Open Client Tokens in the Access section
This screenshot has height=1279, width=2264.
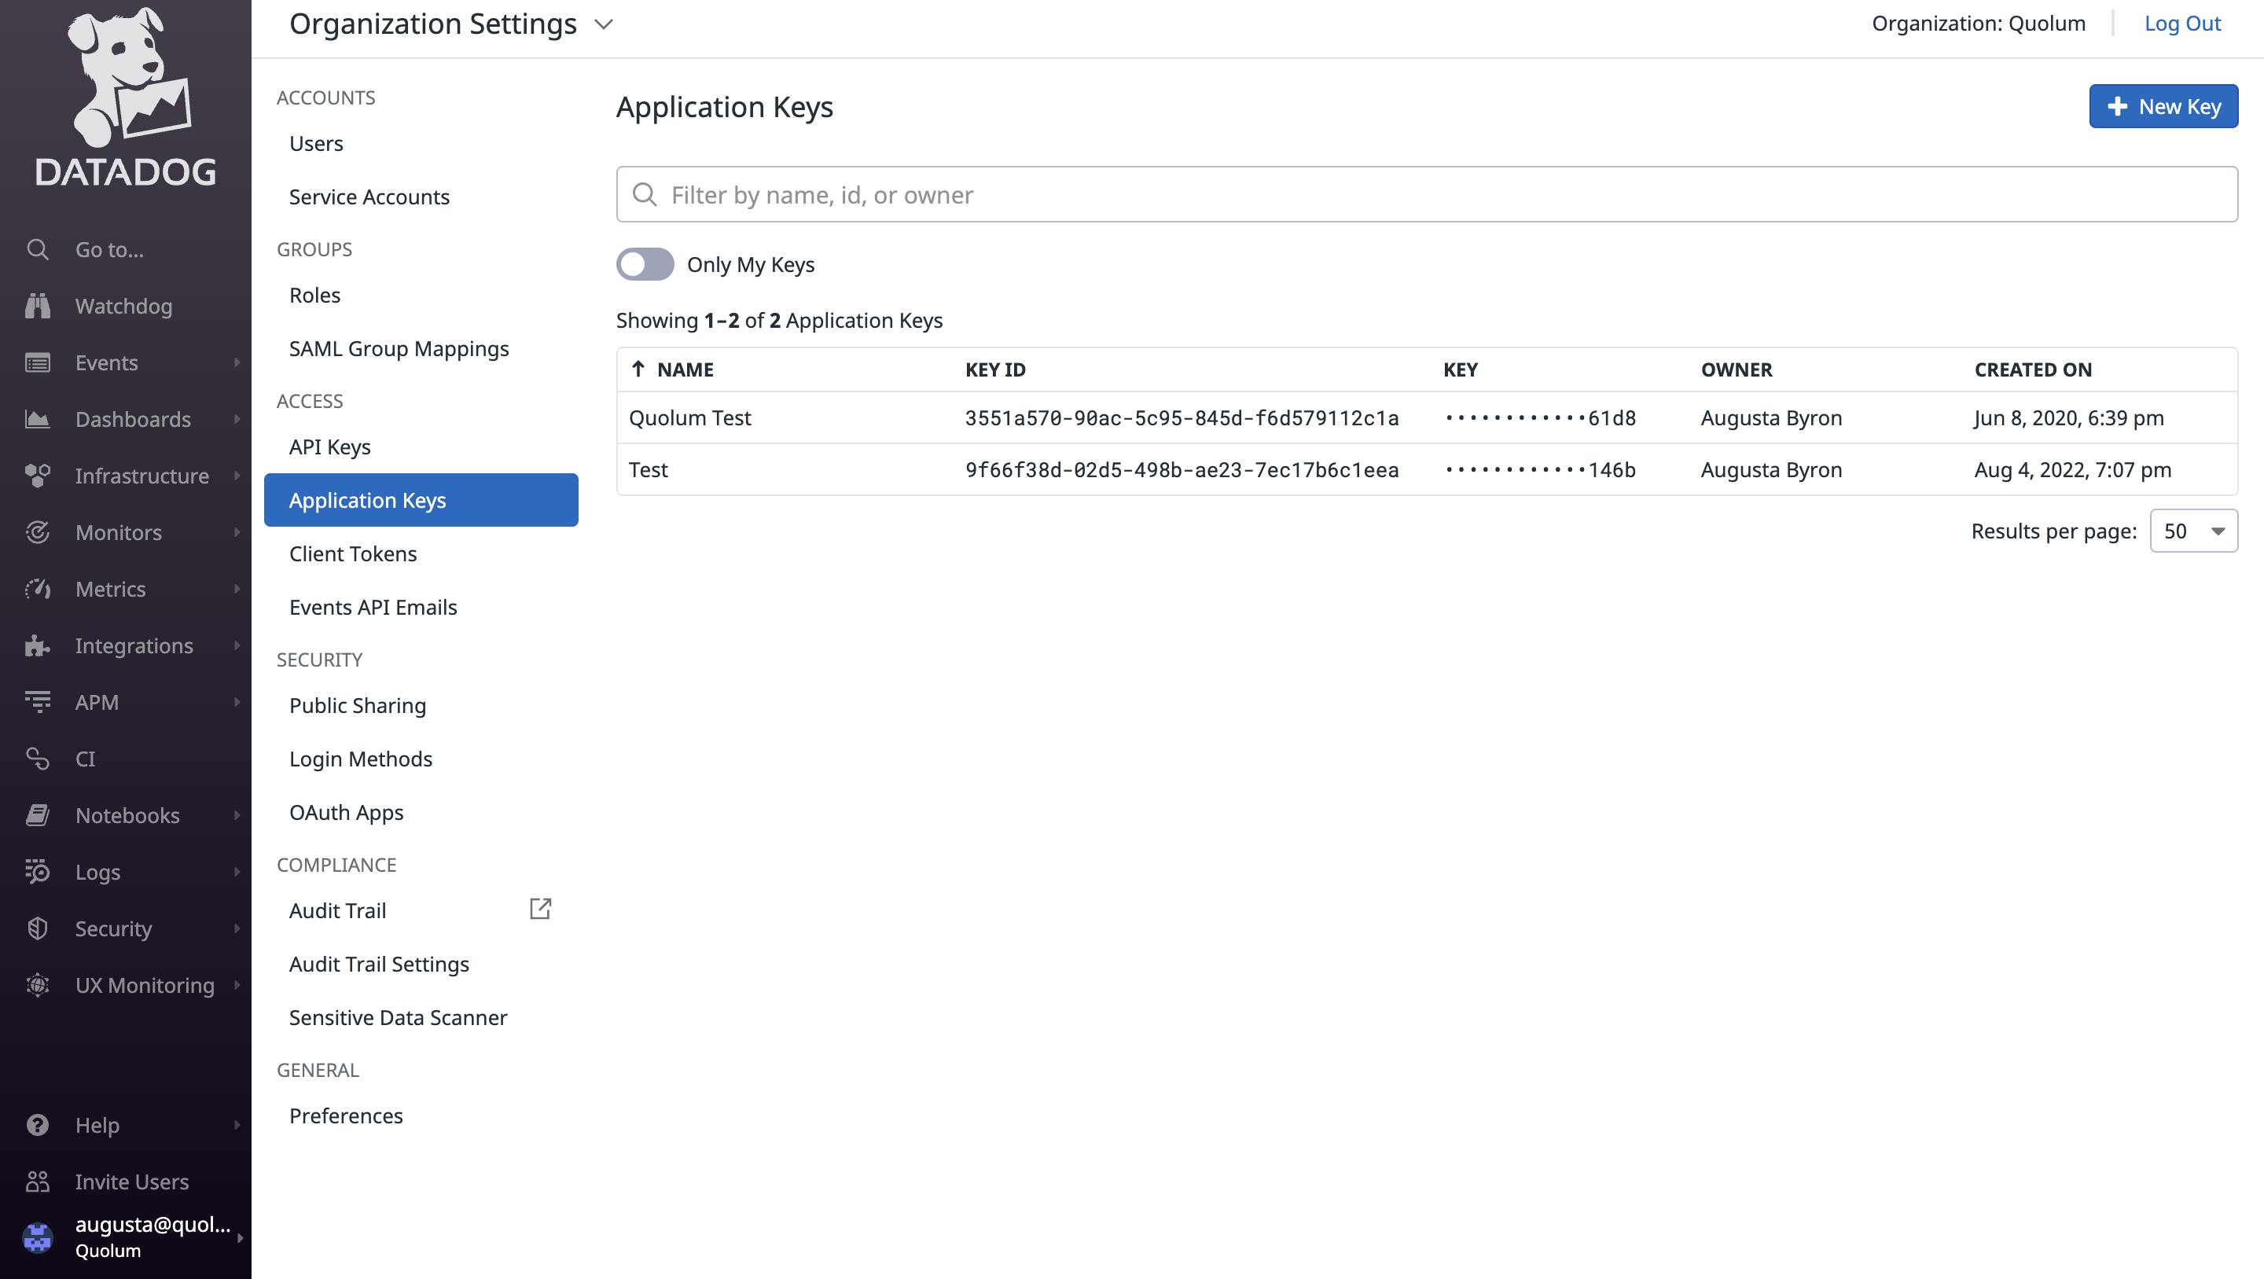click(x=352, y=553)
